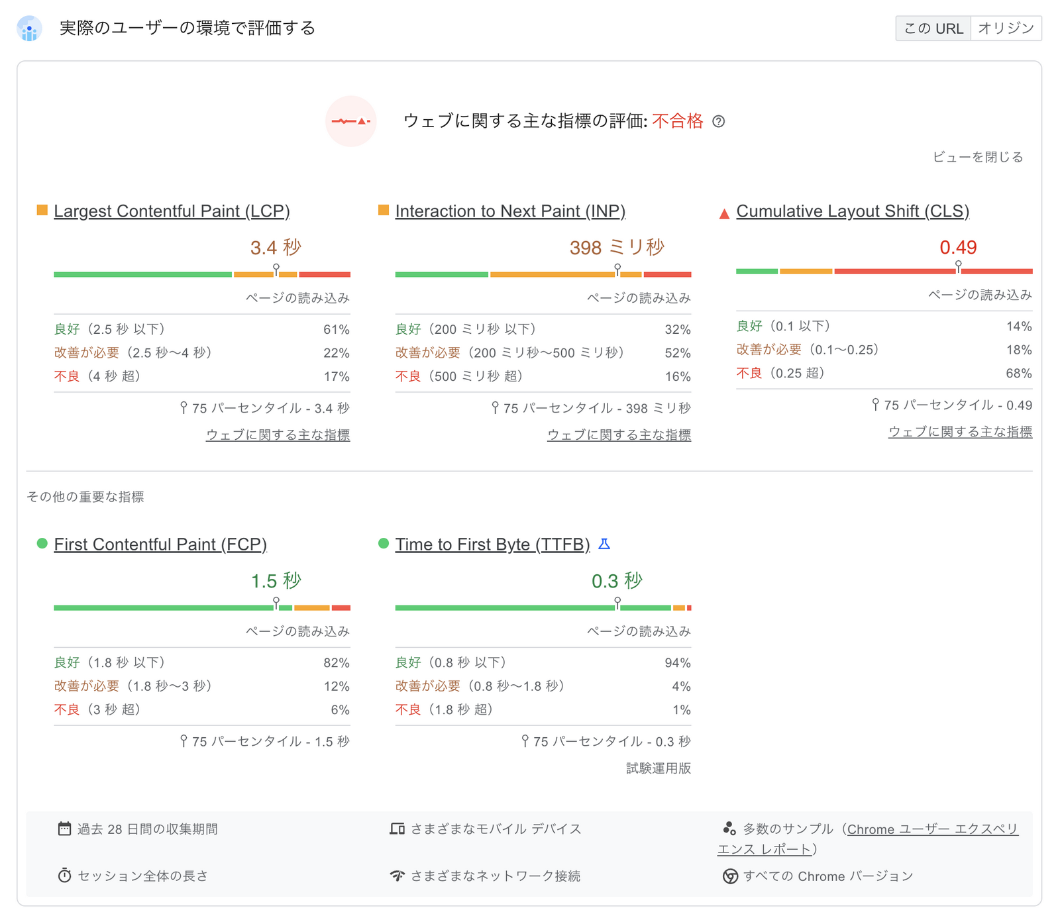Click the devices icon for mobile devices
Screen dimensions: 1060x922
397,829
